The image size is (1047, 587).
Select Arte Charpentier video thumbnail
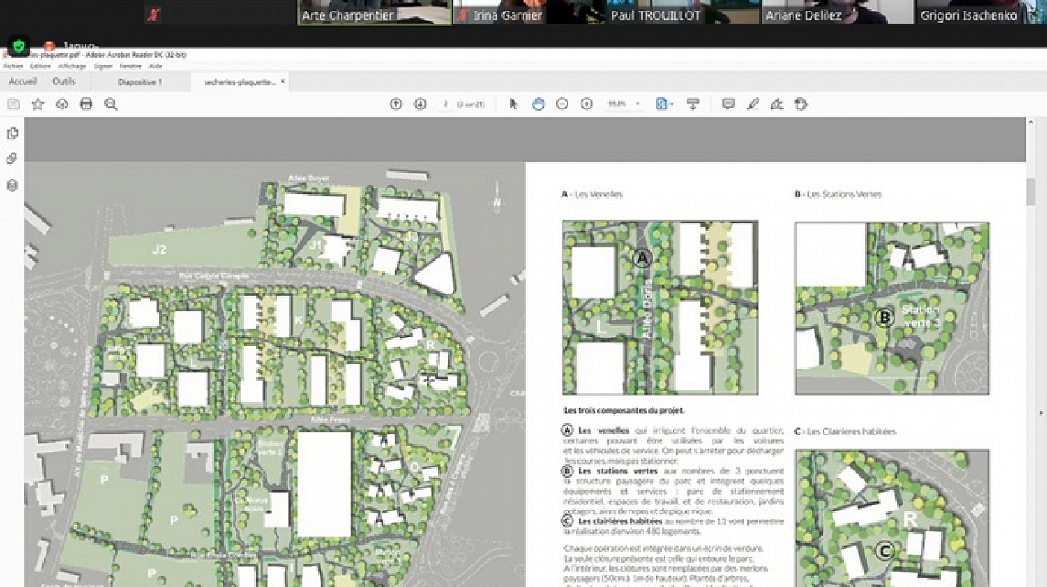pyautogui.click(x=374, y=12)
